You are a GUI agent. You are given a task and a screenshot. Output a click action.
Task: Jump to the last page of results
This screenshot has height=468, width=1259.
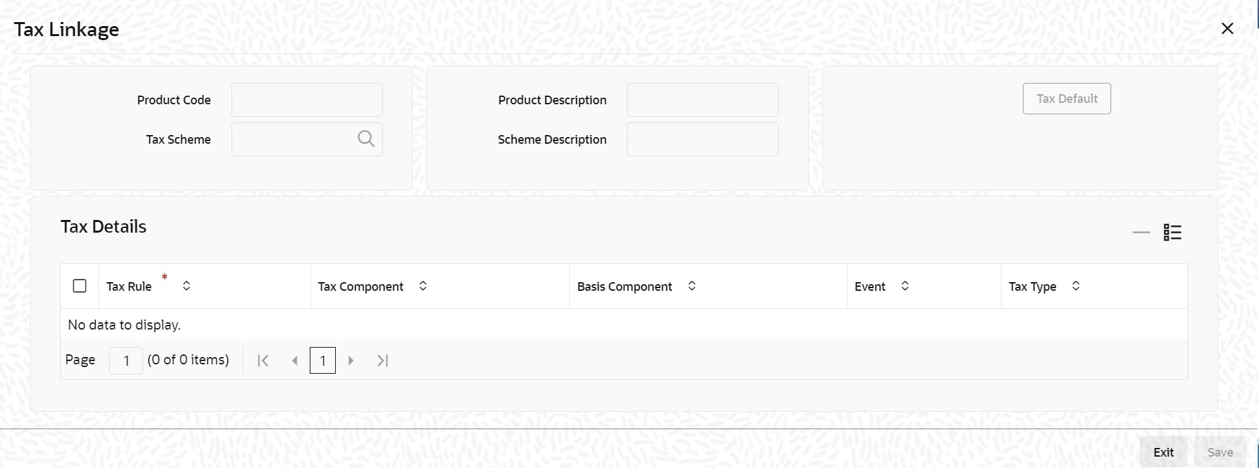(x=382, y=360)
